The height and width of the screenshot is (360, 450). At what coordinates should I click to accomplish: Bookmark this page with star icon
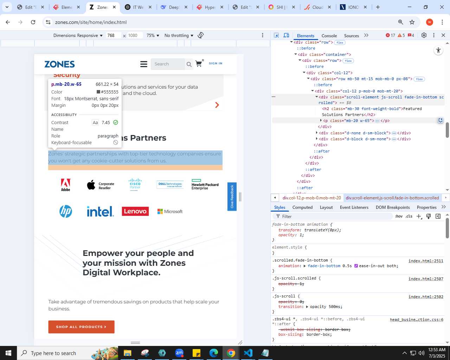point(412,22)
